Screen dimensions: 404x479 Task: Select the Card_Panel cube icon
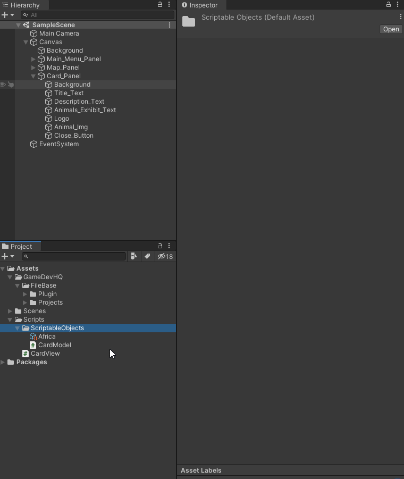point(41,76)
